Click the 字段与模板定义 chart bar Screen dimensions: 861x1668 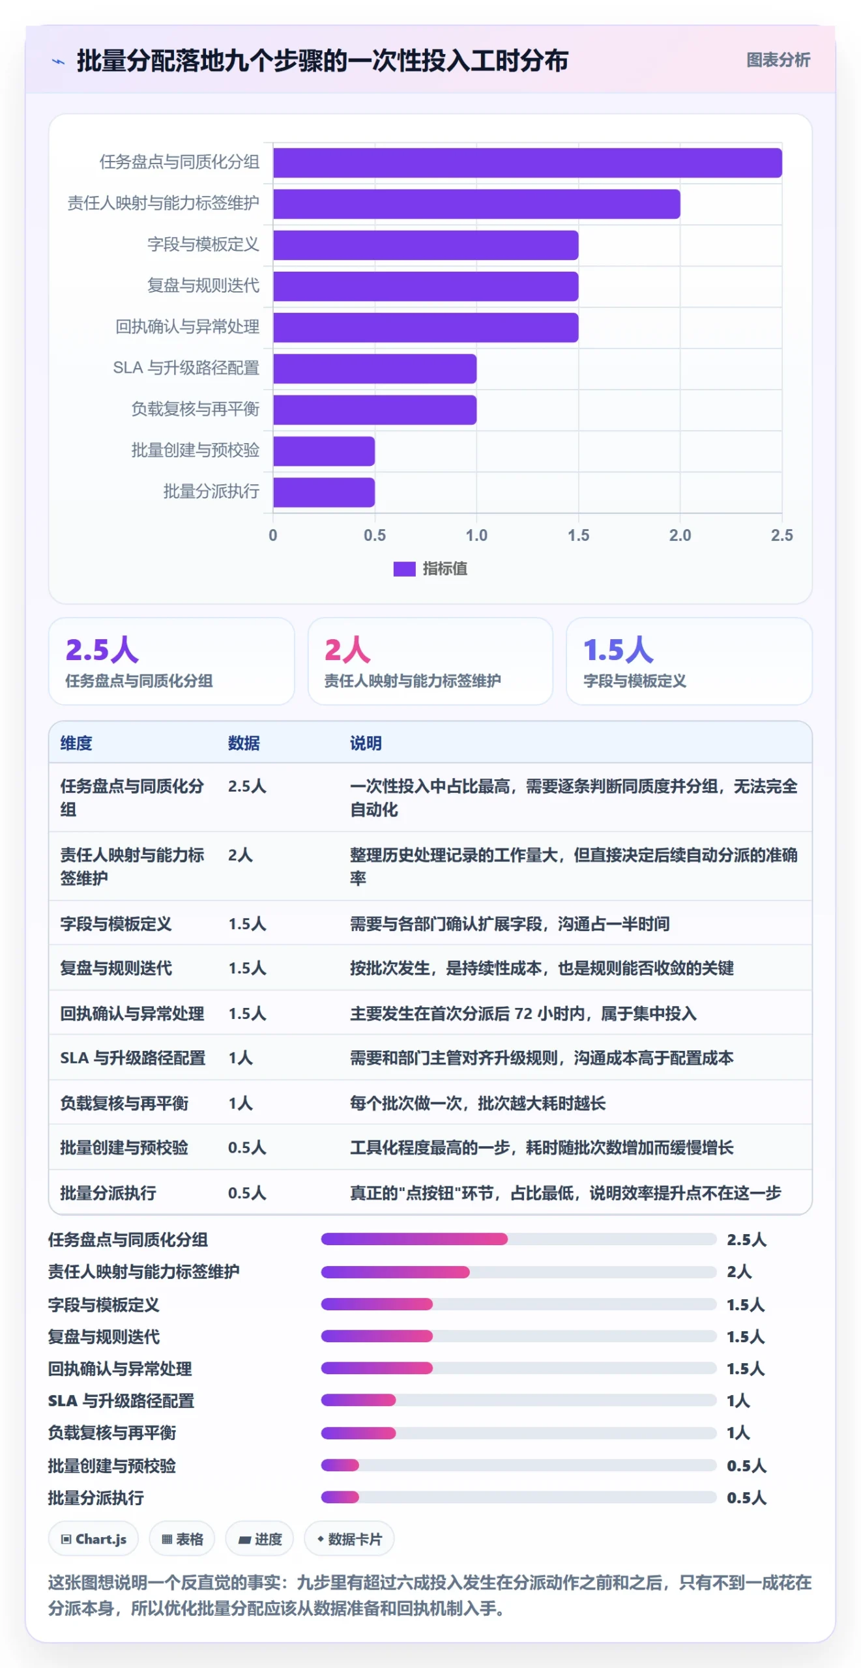coord(426,245)
